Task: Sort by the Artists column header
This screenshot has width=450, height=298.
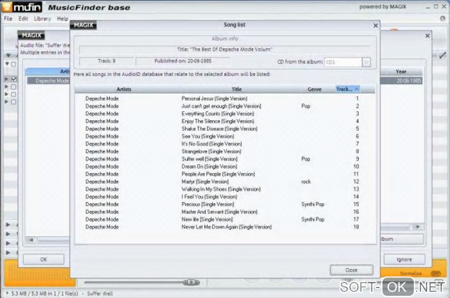Action: 124,89
